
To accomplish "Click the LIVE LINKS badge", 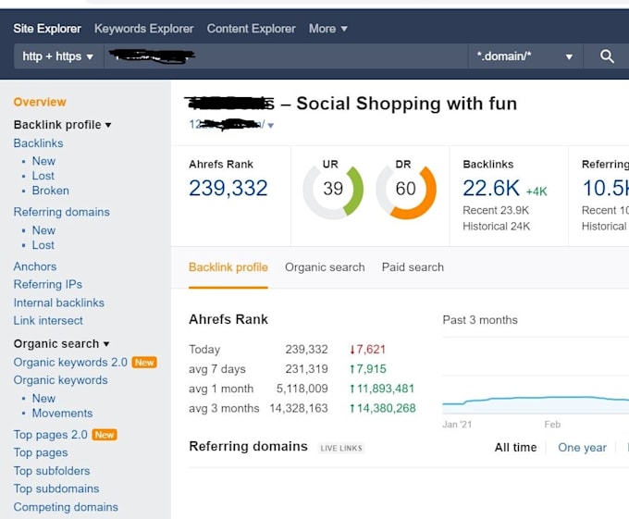I will click(341, 448).
